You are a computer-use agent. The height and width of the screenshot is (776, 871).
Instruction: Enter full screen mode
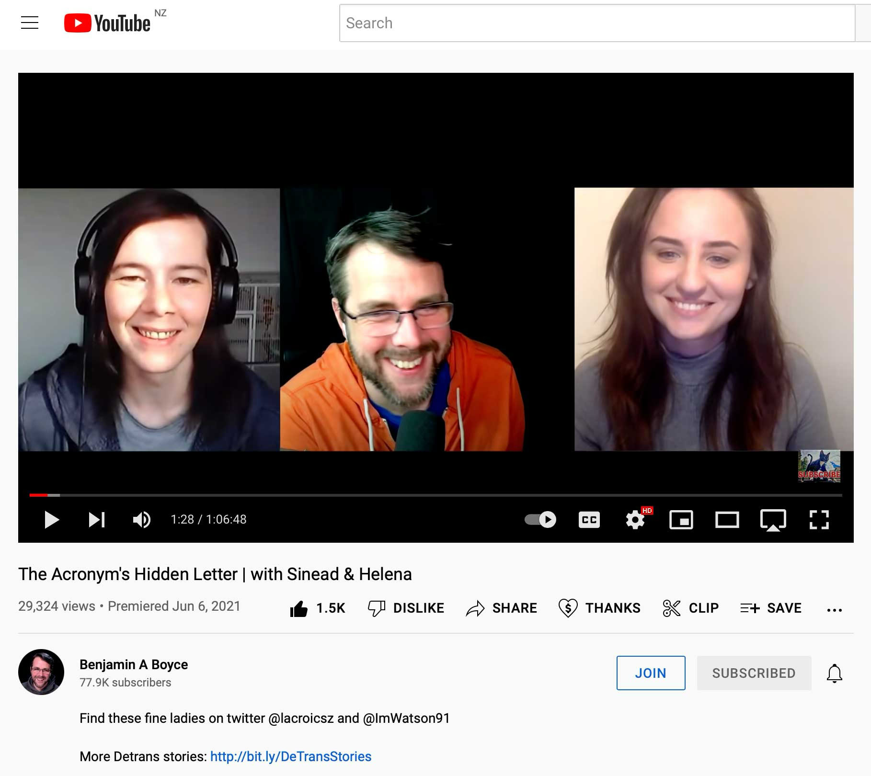coord(819,520)
